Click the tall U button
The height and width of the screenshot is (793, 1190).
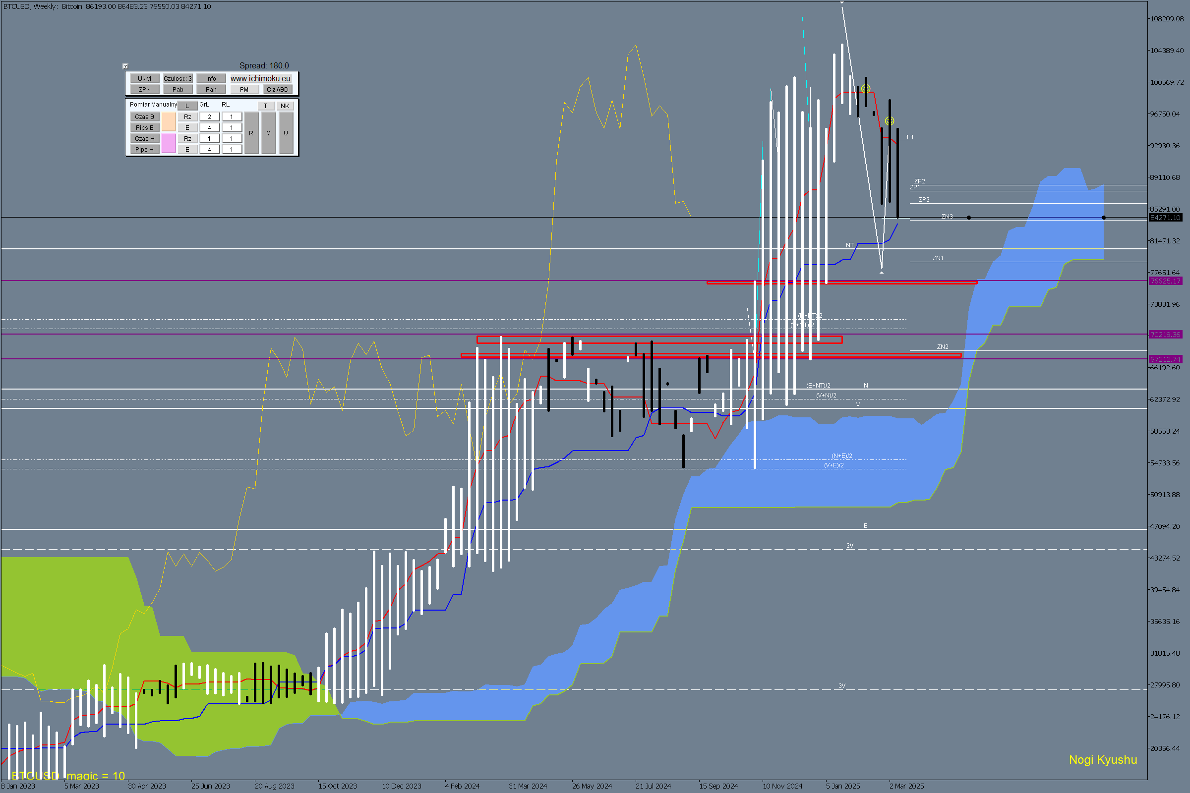pos(286,133)
